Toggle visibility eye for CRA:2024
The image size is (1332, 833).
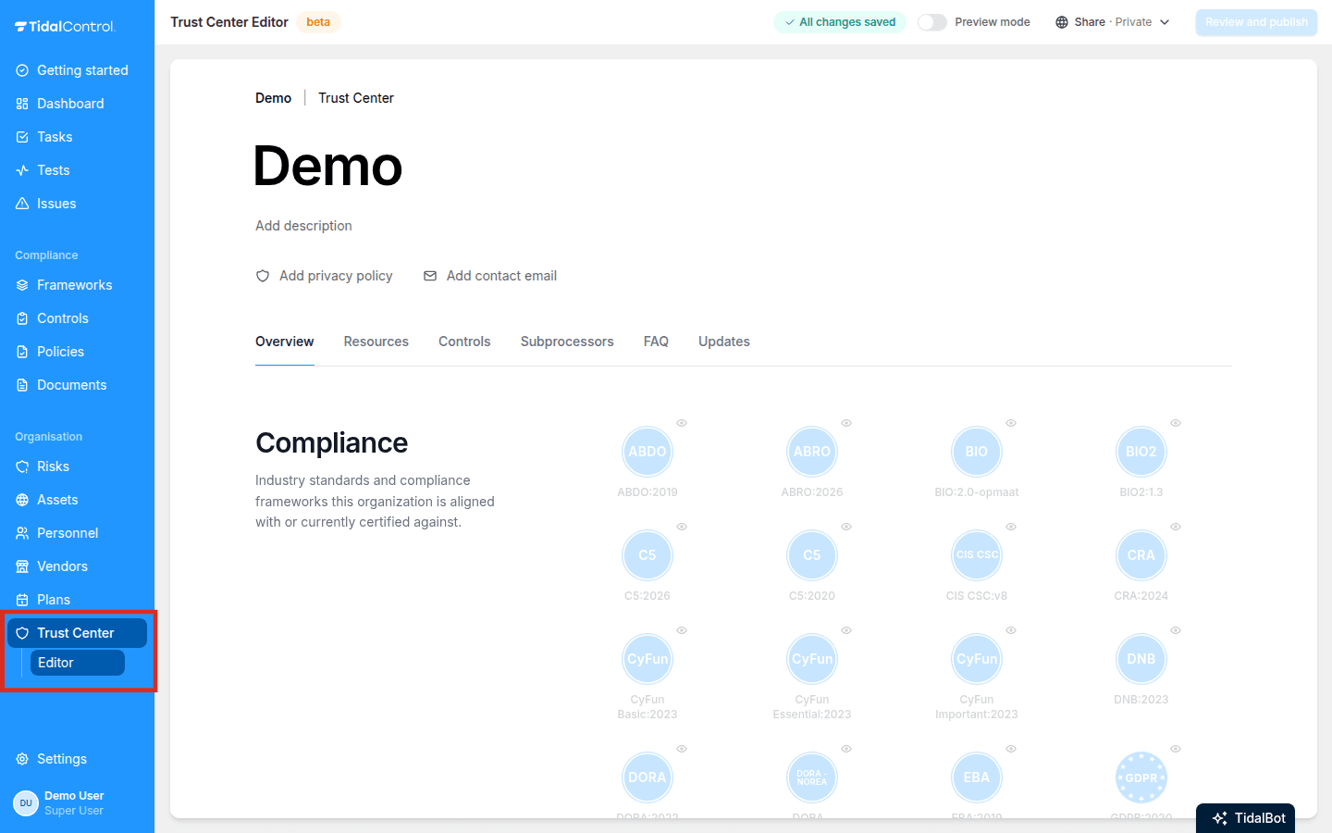(x=1176, y=527)
